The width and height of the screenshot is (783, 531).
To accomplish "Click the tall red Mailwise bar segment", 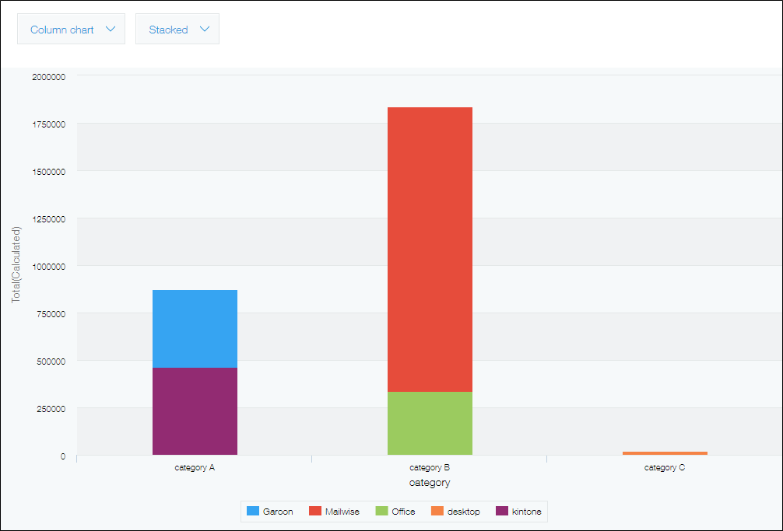I will (x=430, y=249).
